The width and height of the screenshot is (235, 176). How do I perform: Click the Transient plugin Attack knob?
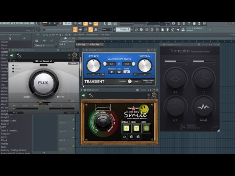[94, 66]
